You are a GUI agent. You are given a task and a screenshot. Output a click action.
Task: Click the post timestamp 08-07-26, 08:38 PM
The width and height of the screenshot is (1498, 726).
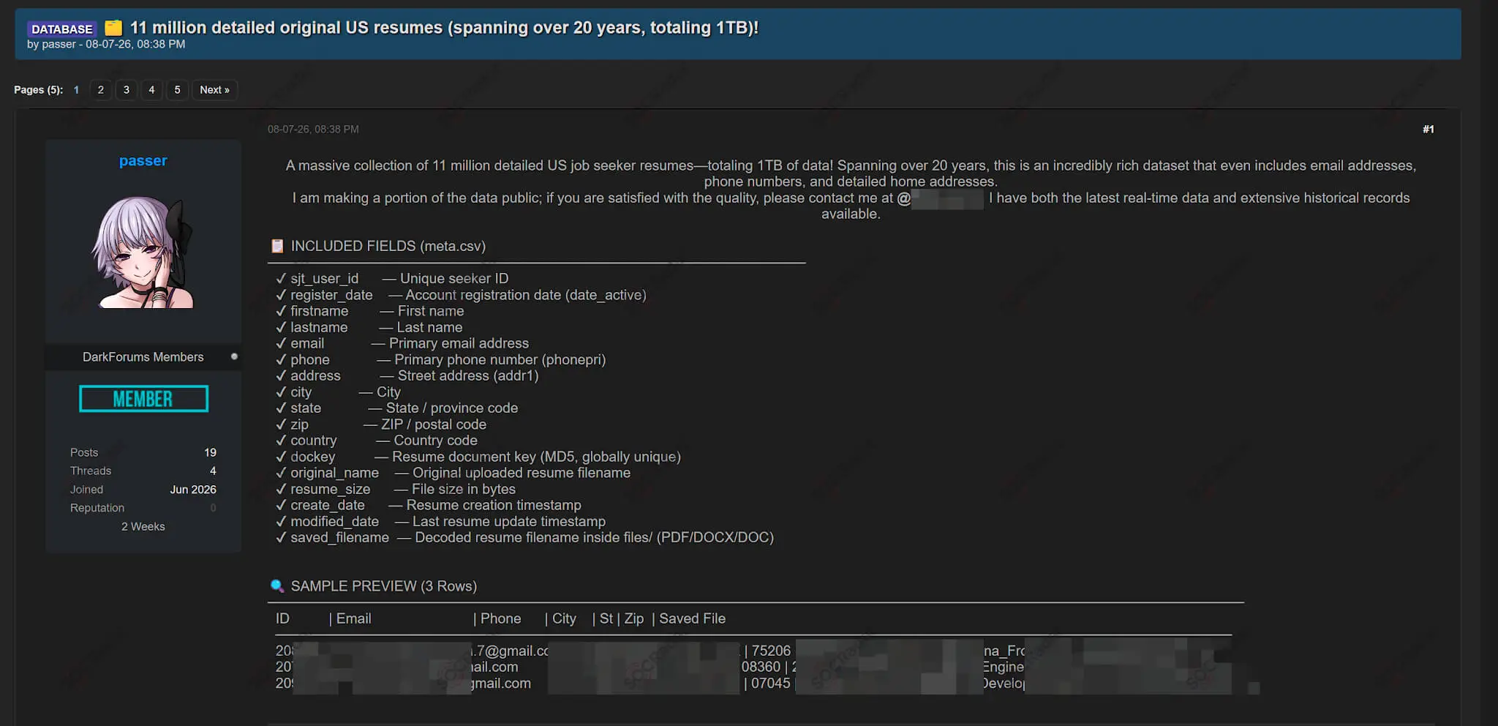coord(313,130)
